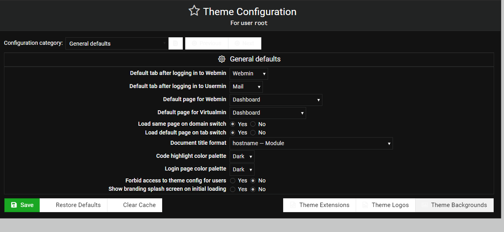The width and height of the screenshot is (504, 232).
Task: Click the file icon on Theme Extensions button
Action: pyautogui.click(x=293, y=205)
